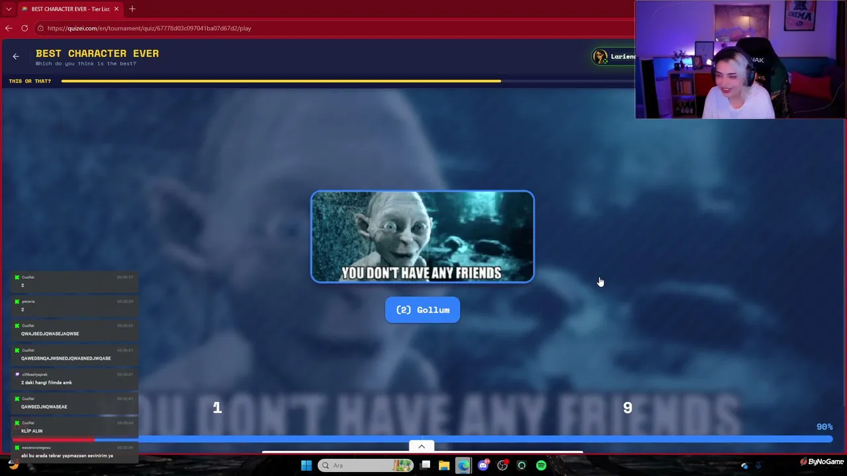The width and height of the screenshot is (847, 476).
Task: Open Task View from the taskbar
Action: 425,465
